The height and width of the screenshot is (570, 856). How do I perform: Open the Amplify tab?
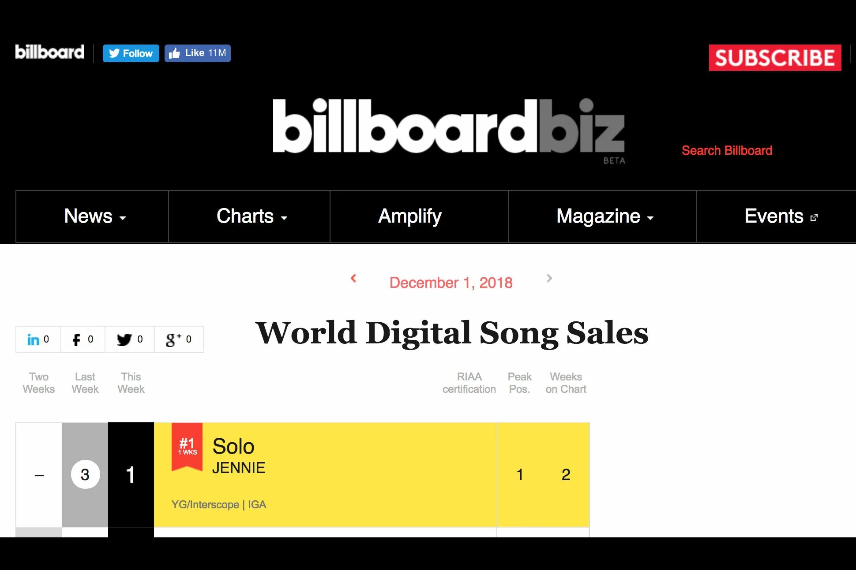point(409,216)
